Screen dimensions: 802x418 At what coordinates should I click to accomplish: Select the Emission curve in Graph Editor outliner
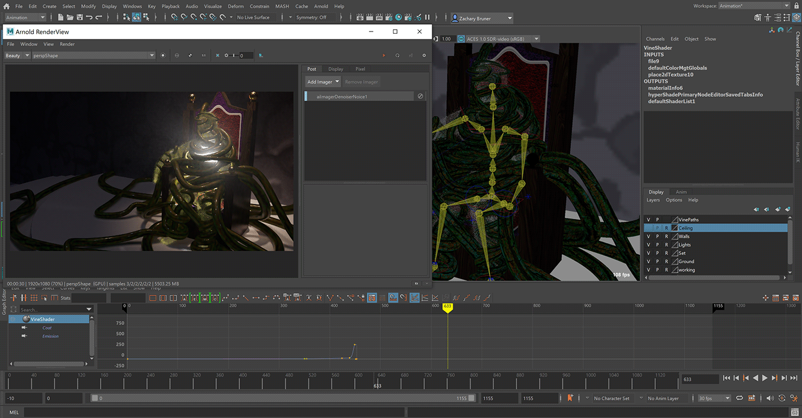[x=50, y=336]
